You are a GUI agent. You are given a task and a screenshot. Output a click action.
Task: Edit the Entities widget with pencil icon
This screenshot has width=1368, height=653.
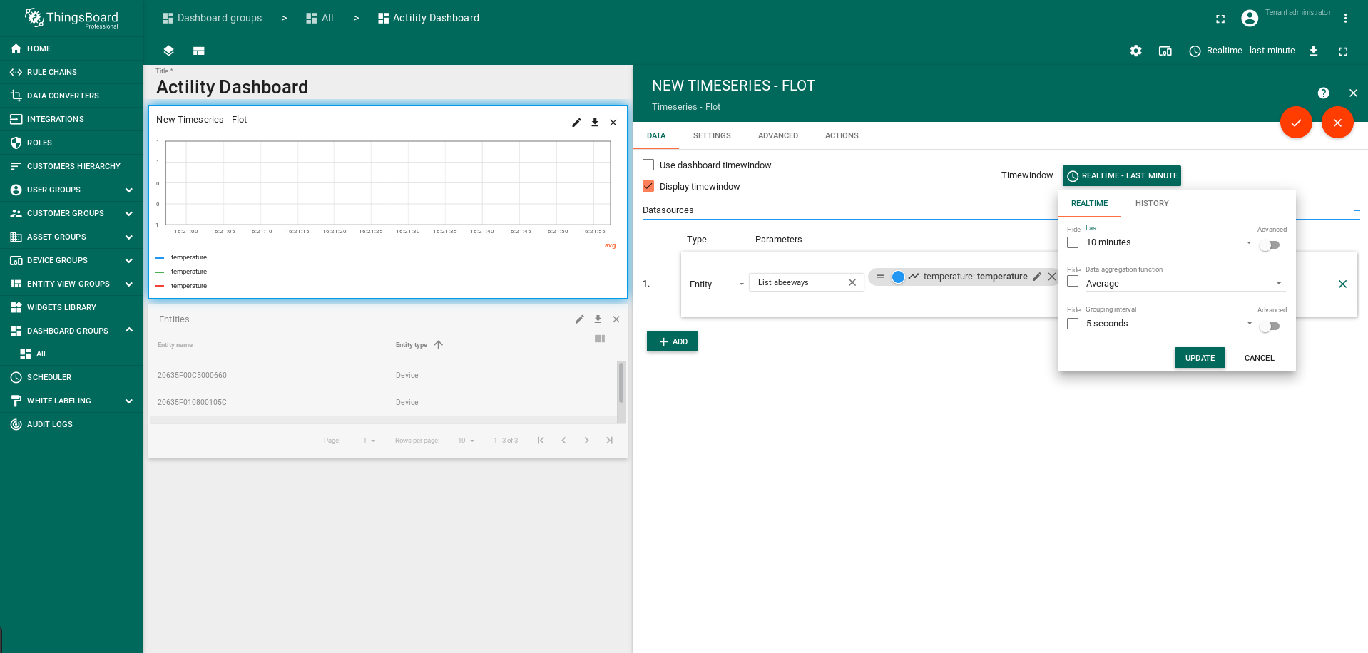pos(579,319)
